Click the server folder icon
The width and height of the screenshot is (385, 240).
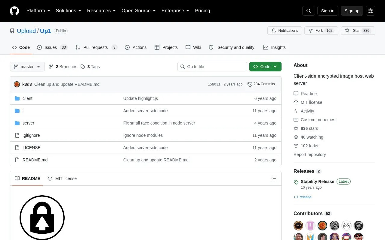point(17,123)
